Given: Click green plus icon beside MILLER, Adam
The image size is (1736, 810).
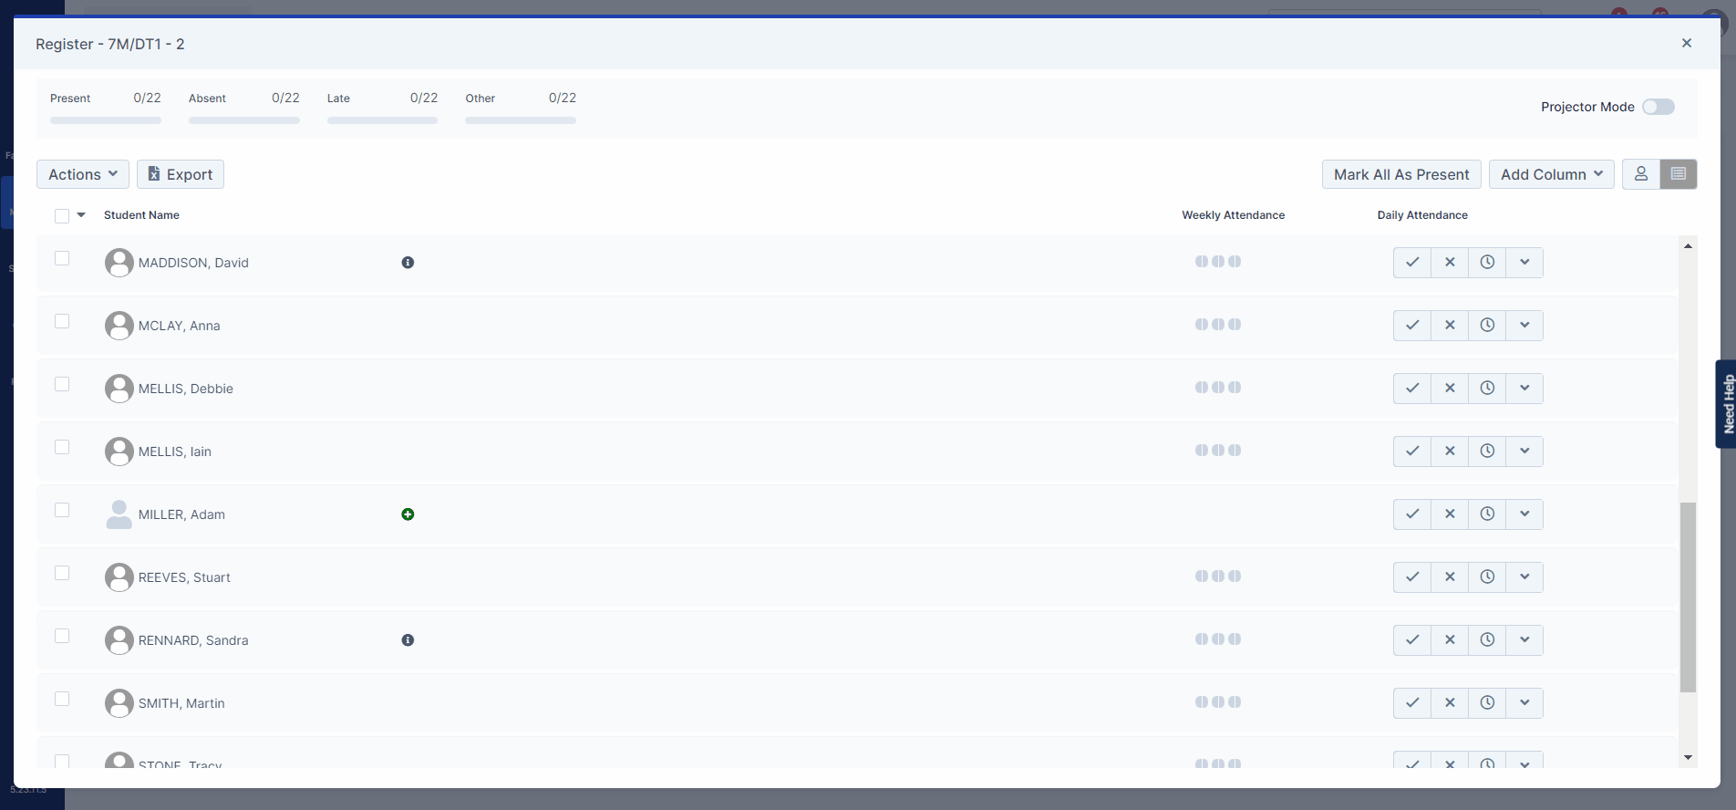Looking at the screenshot, I should click(x=408, y=514).
